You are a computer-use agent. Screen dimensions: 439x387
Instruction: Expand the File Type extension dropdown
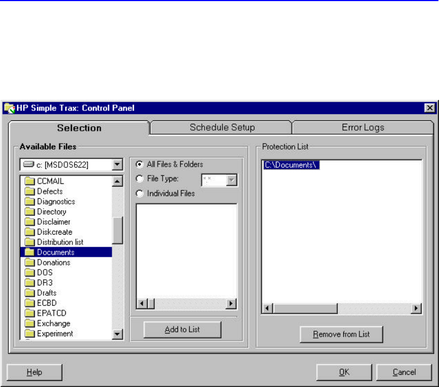click(232, 179)
